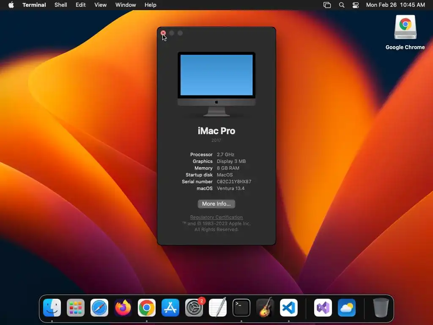Click the date and time in menu bar
Screen dimensions: 433x325
click(x=395, y=5)
